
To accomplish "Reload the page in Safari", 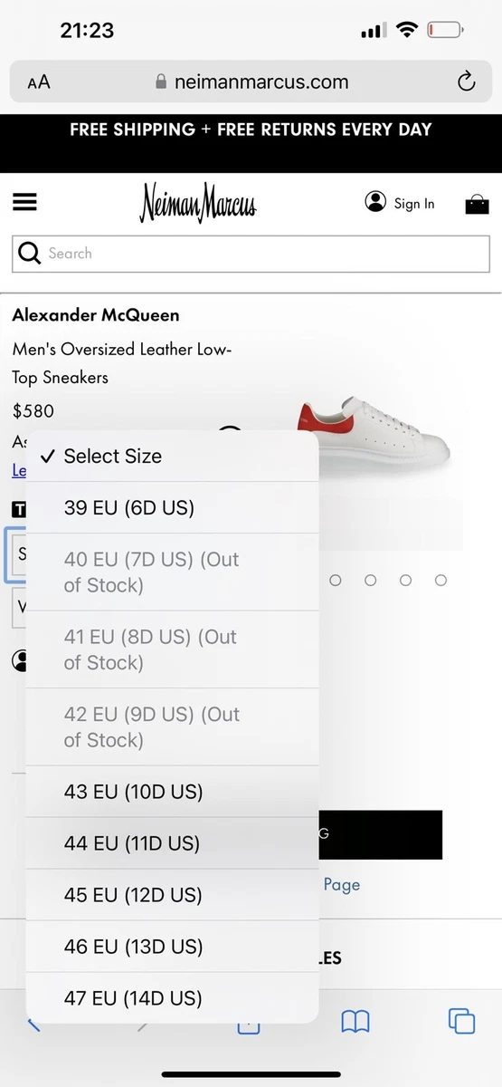I will pyautogui.click(x=466, y=82).
